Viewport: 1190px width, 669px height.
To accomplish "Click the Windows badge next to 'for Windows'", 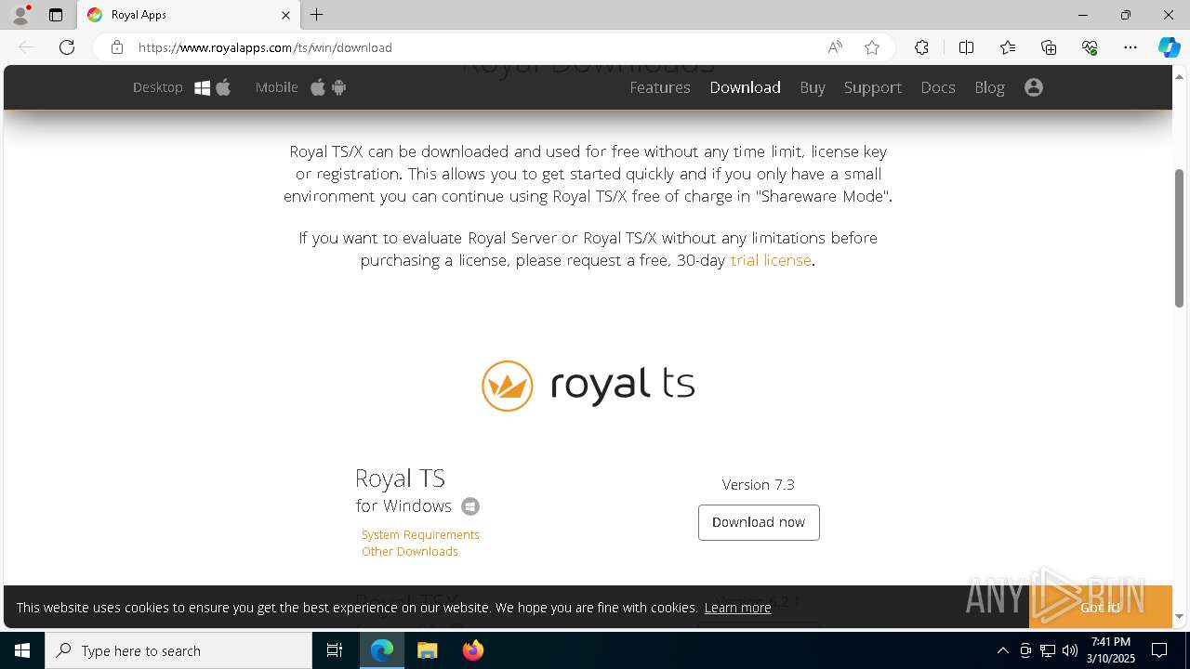I will point(470,506).
